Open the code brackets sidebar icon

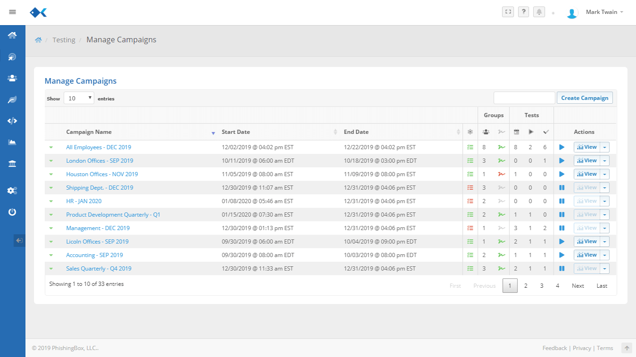click(13, 121)
